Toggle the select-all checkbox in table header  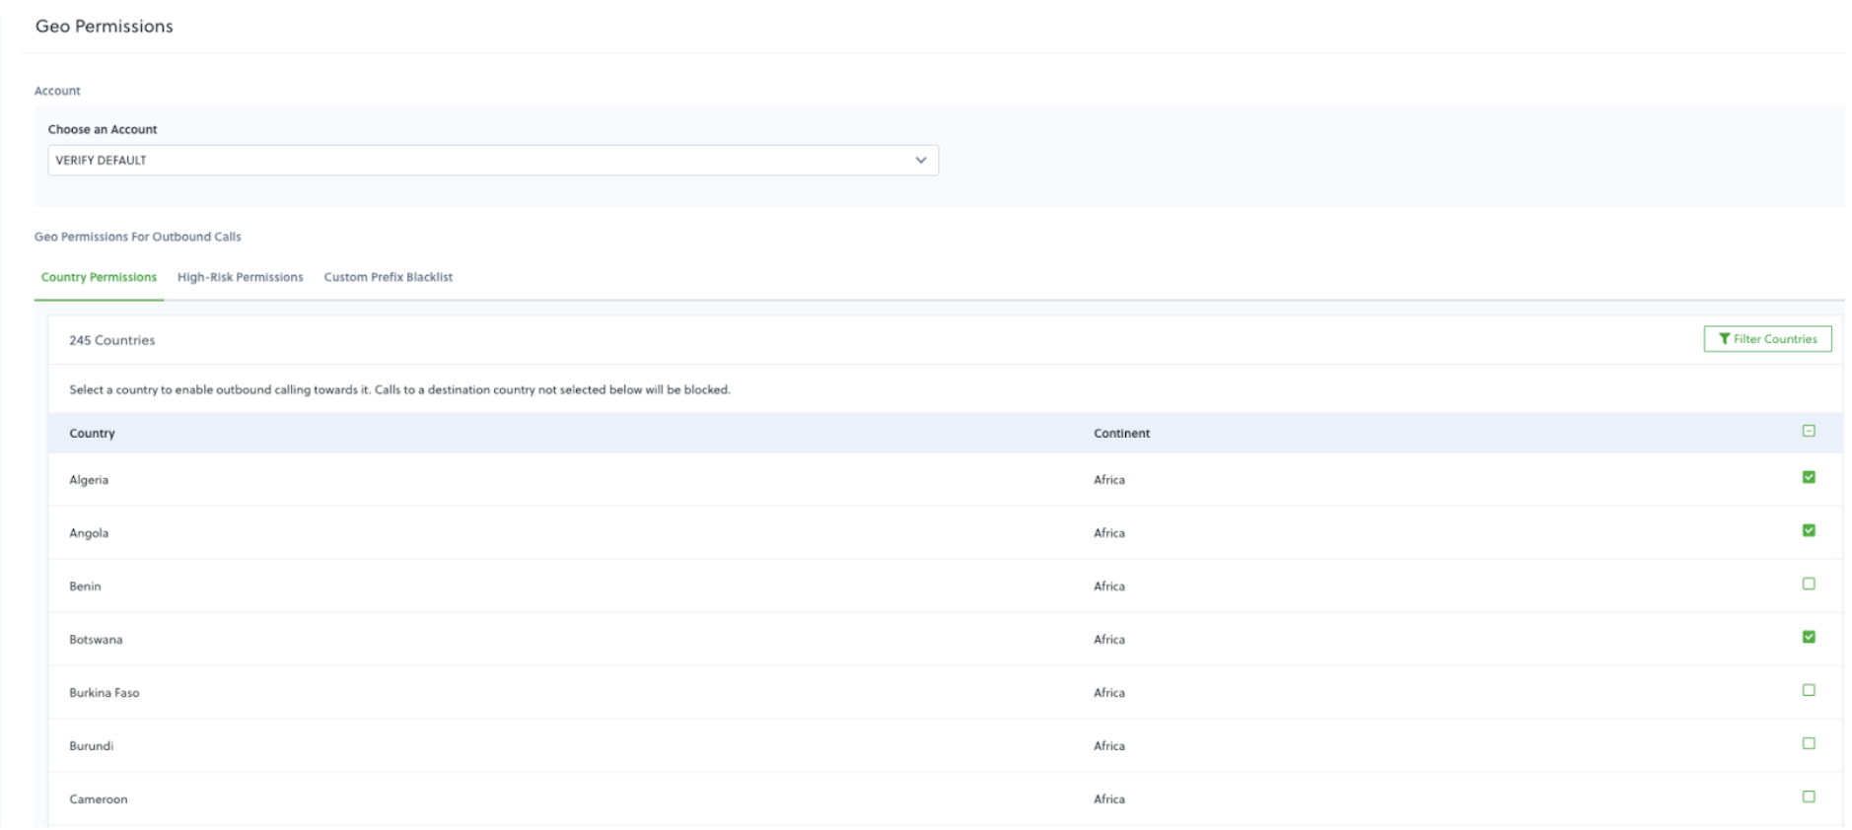(x=1808, y=431)
